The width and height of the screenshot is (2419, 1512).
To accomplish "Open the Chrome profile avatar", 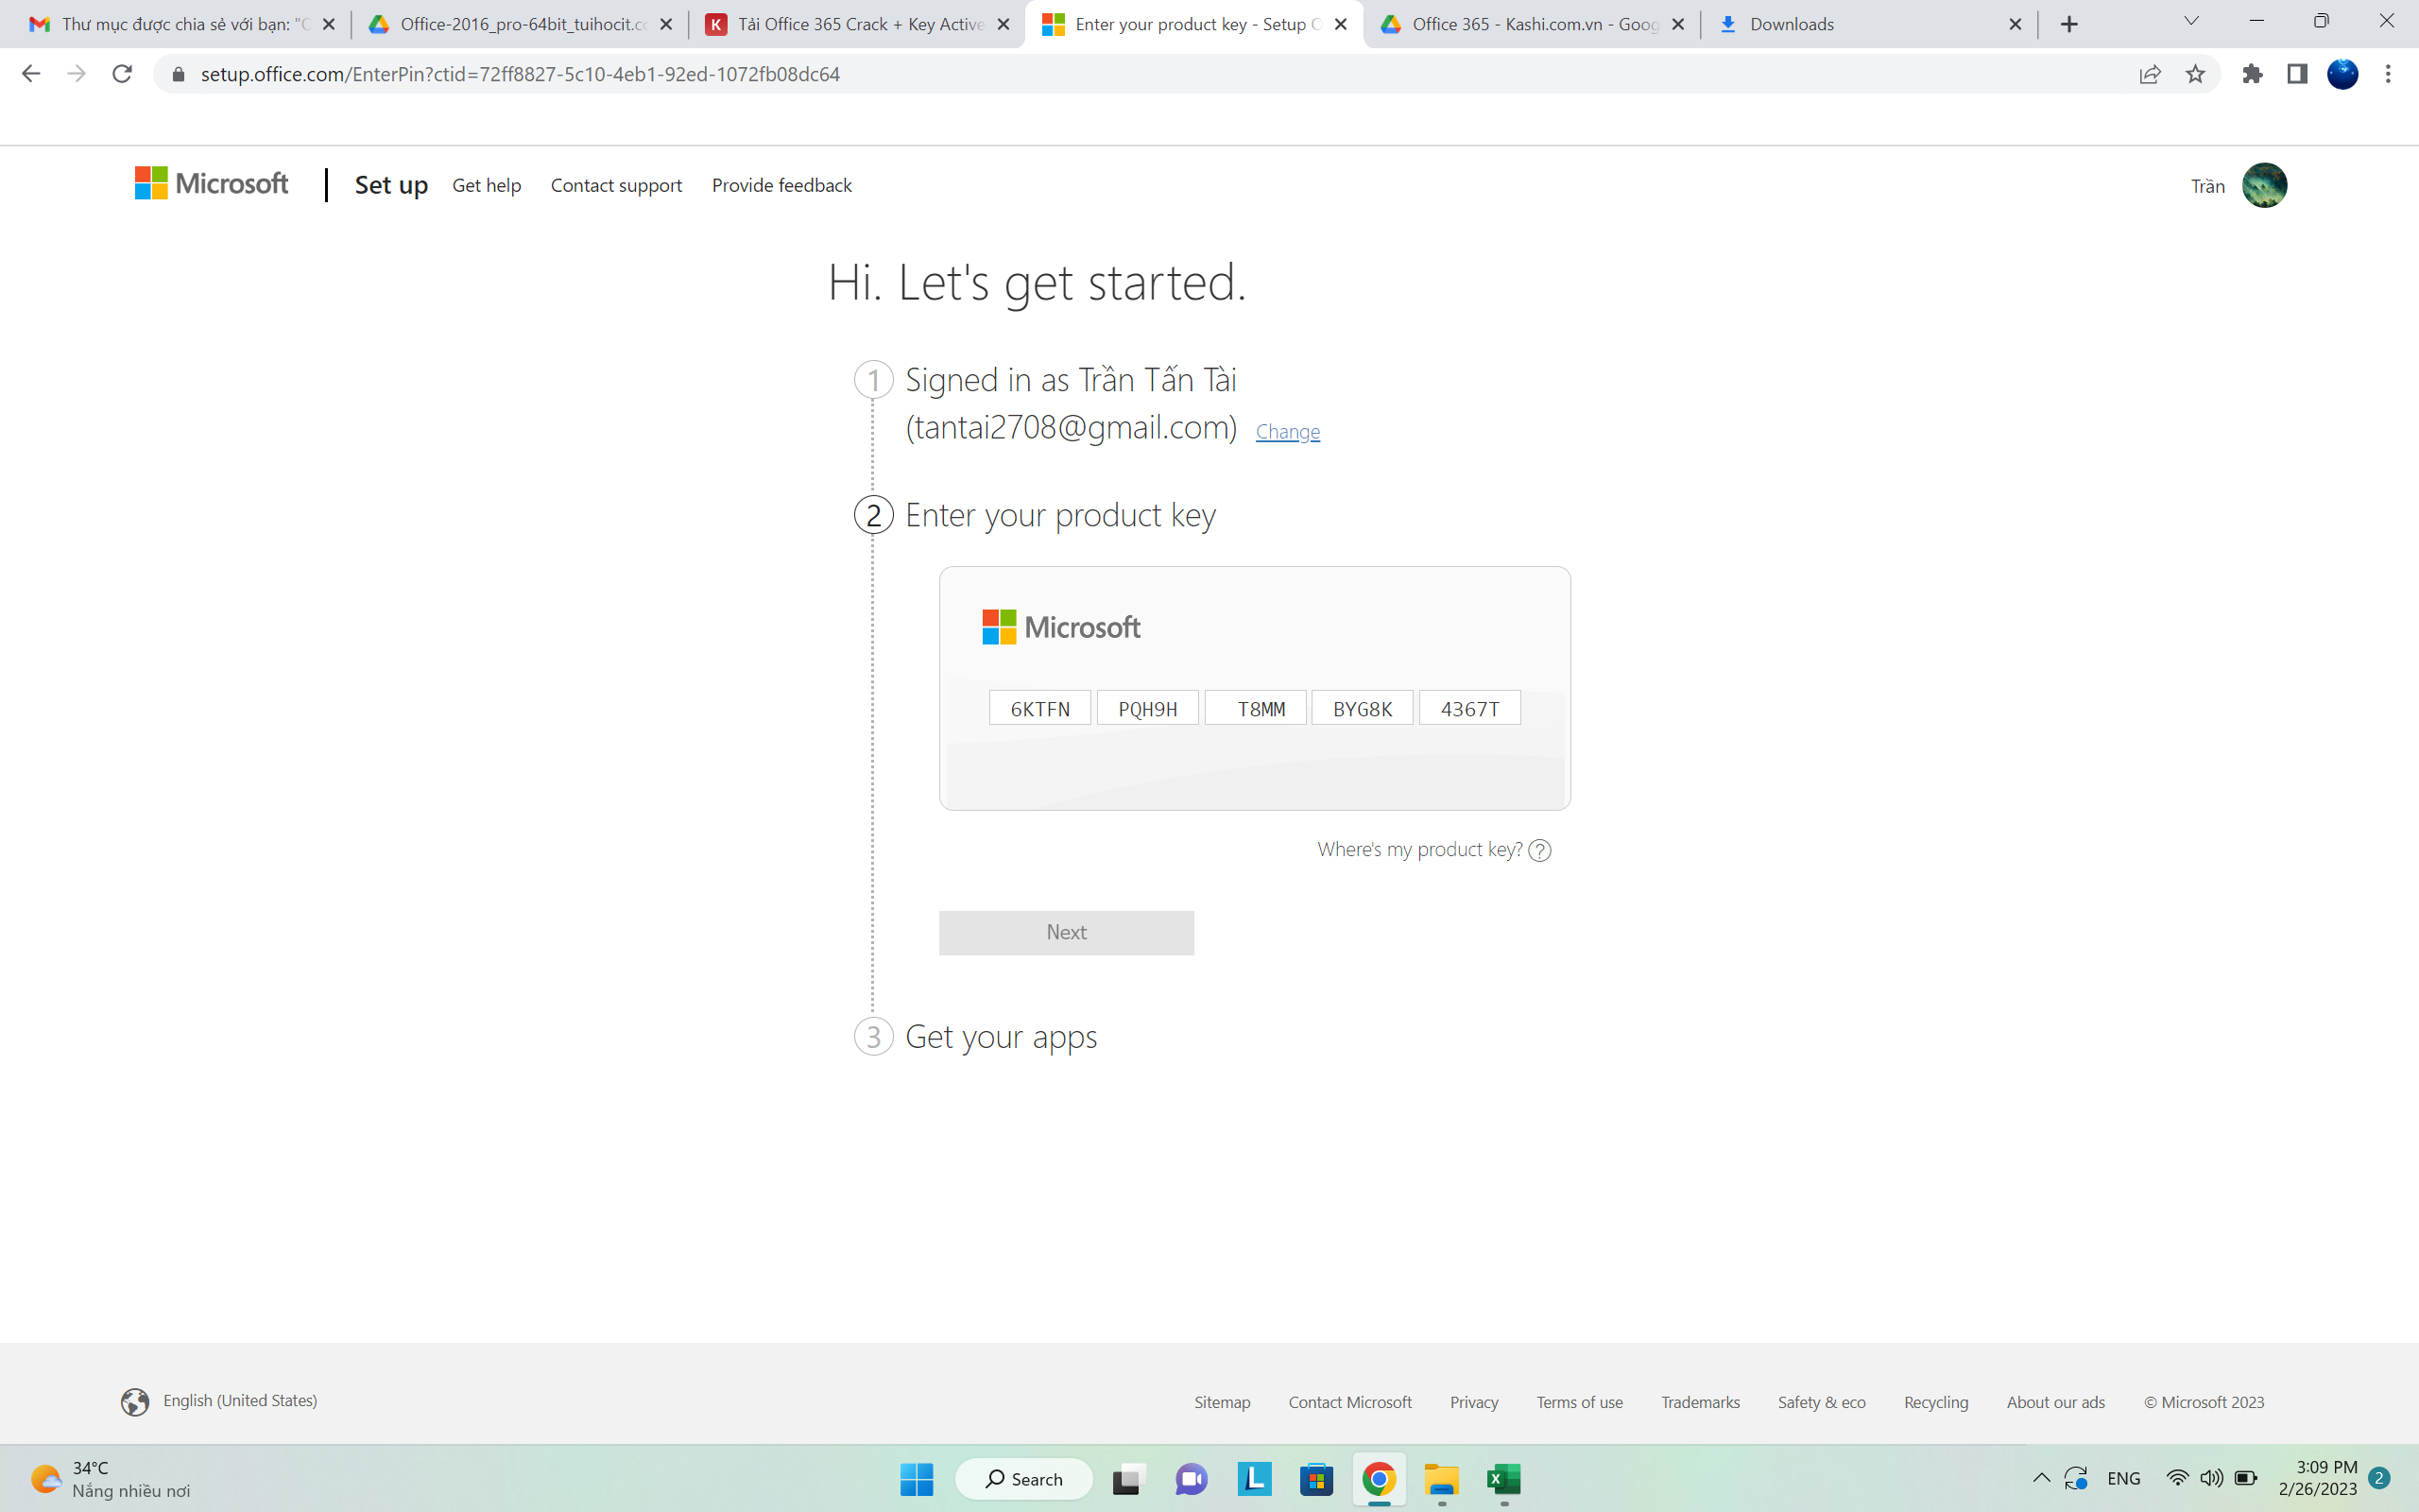I will pos(2343,74).
